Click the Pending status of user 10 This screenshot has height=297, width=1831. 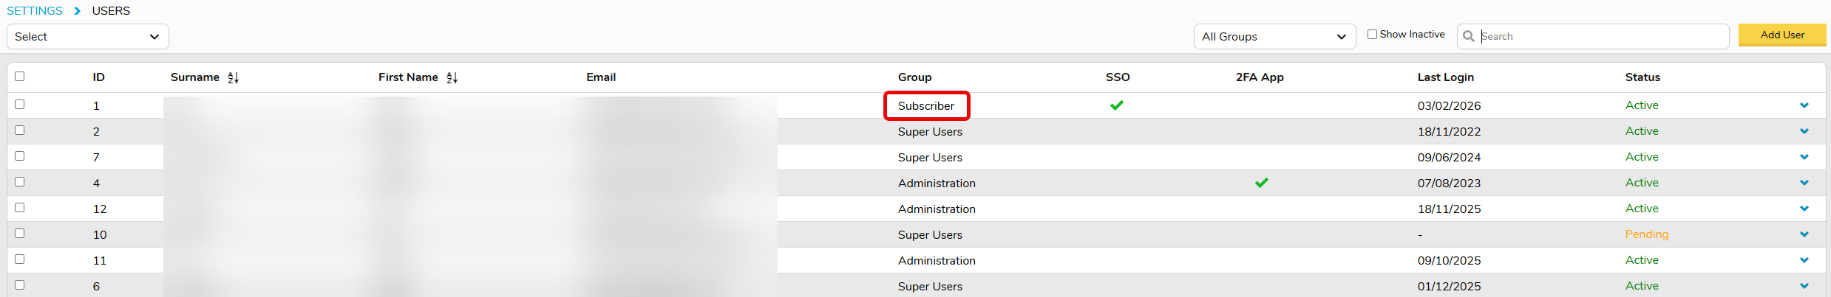1646,234
